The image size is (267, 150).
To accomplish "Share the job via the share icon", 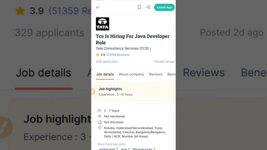I will [x=148, y=7].
